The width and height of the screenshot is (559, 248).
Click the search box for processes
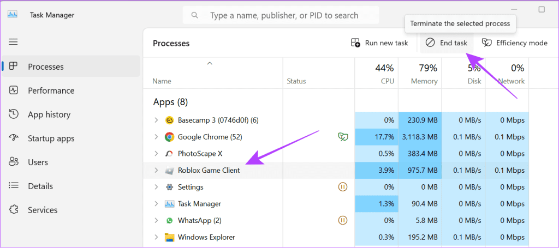click(x=284, y=16)
